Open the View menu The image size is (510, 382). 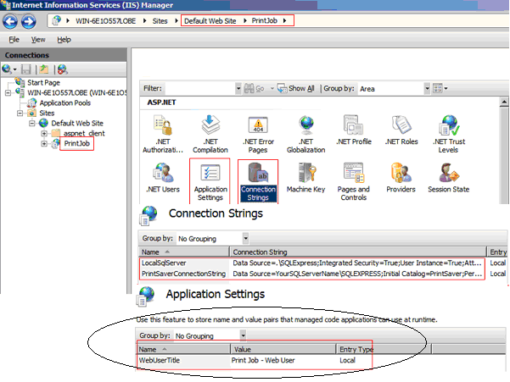pyautogui.click(x=38, y=40)
